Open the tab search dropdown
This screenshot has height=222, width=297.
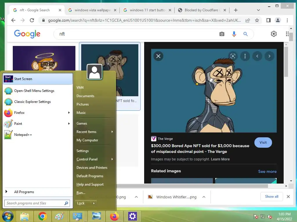coord(258,10)
